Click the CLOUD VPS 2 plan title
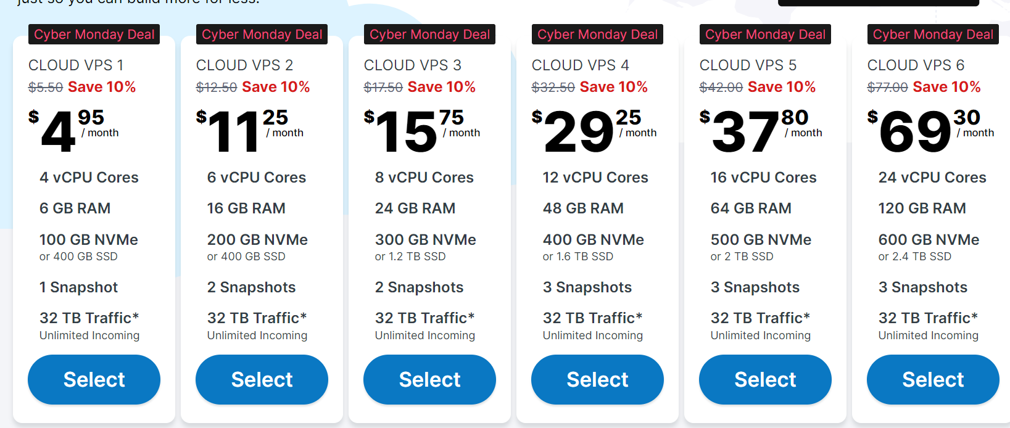 (x=244, y=65)
